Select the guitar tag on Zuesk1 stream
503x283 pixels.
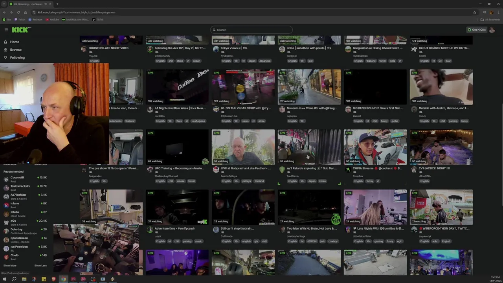[x=395, y=121]
